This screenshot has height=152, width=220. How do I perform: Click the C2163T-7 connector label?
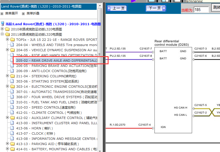146,49
